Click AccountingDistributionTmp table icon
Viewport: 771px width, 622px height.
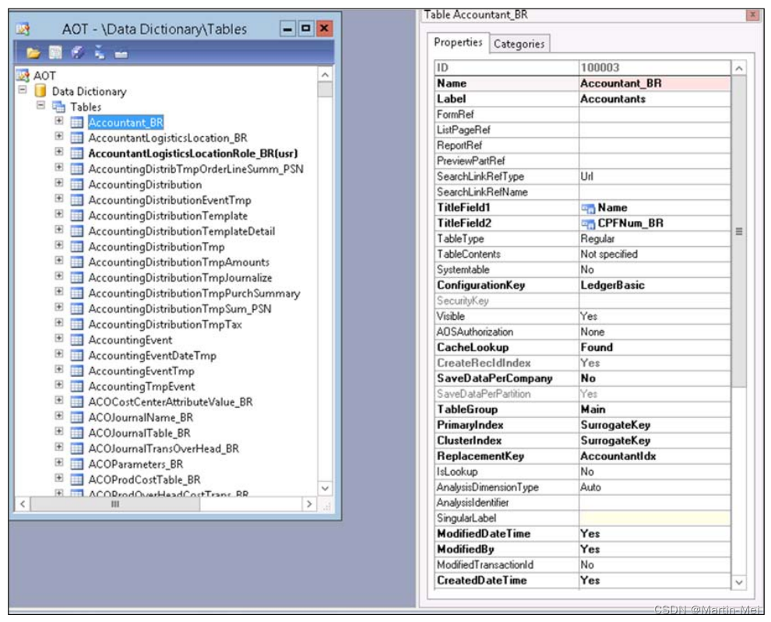(76, 247)
